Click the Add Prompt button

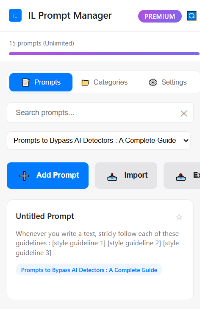pos(48,176)
